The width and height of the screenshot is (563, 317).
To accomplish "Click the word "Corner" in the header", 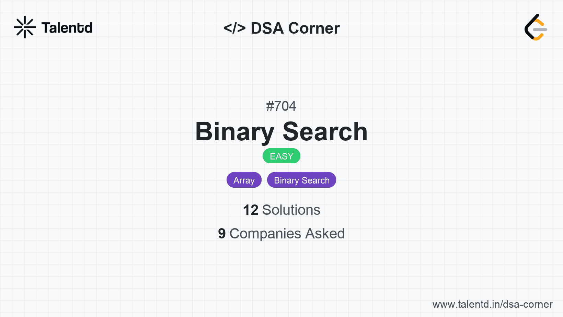I will click(314, 28).
